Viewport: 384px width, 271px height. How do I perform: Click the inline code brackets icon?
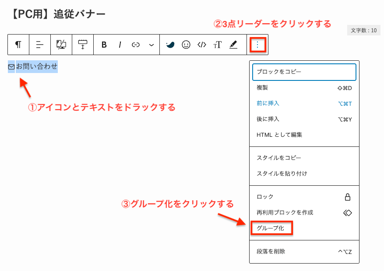click(202, 45)
